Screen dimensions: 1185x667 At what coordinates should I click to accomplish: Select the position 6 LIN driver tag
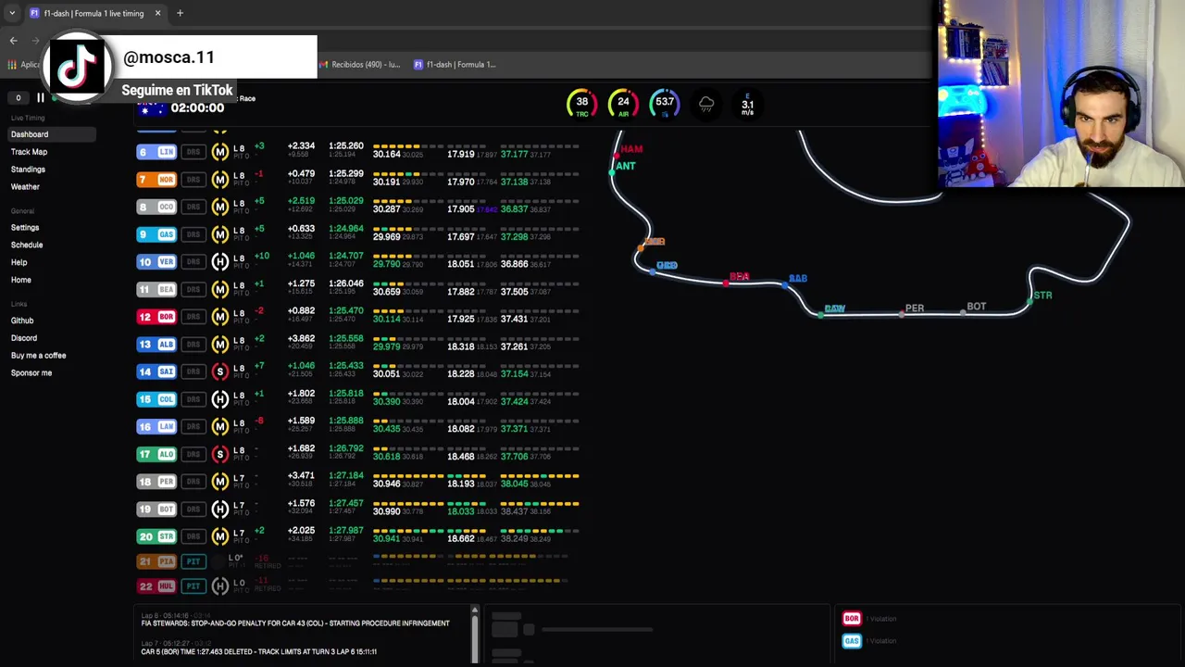156,152
